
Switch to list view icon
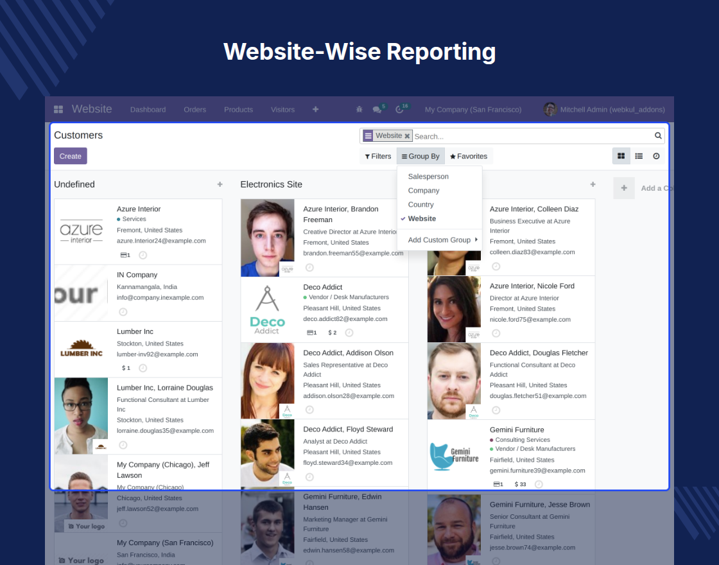[639, 156]
